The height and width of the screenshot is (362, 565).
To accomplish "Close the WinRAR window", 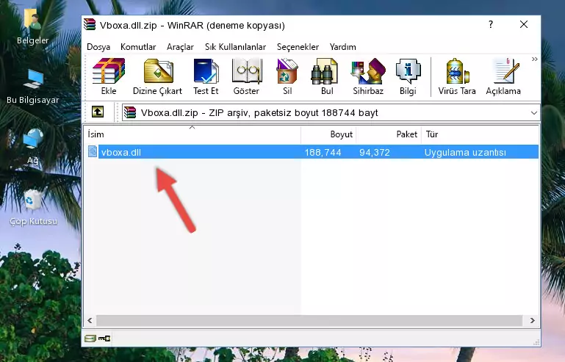I will (x=524, y=24).
